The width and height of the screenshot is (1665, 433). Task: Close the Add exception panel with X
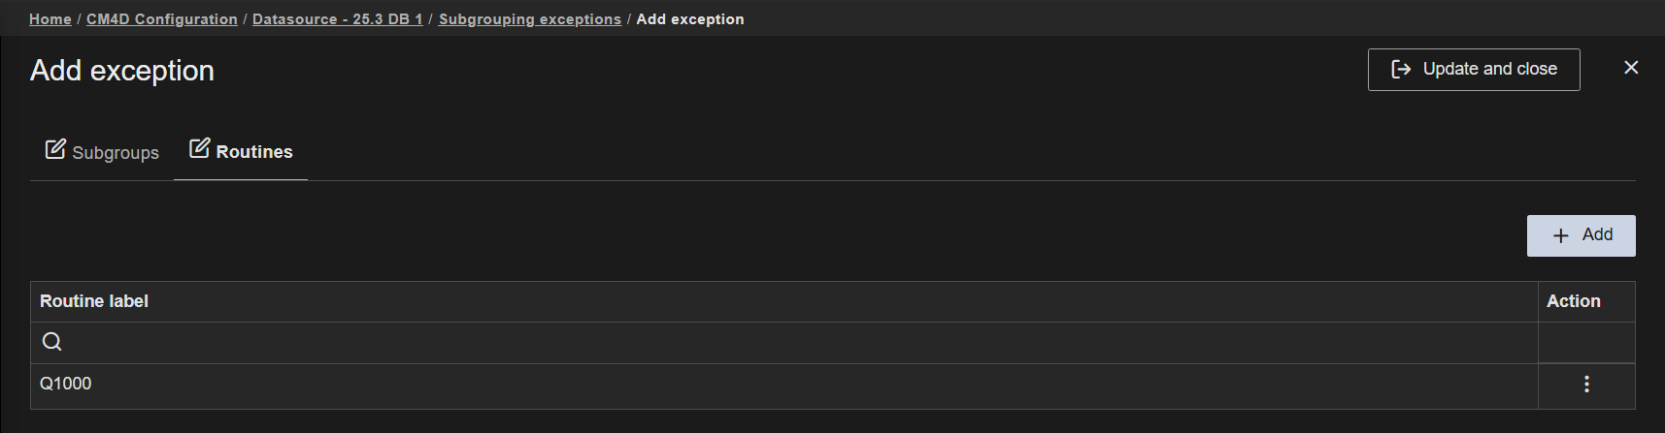point(1631,68)
